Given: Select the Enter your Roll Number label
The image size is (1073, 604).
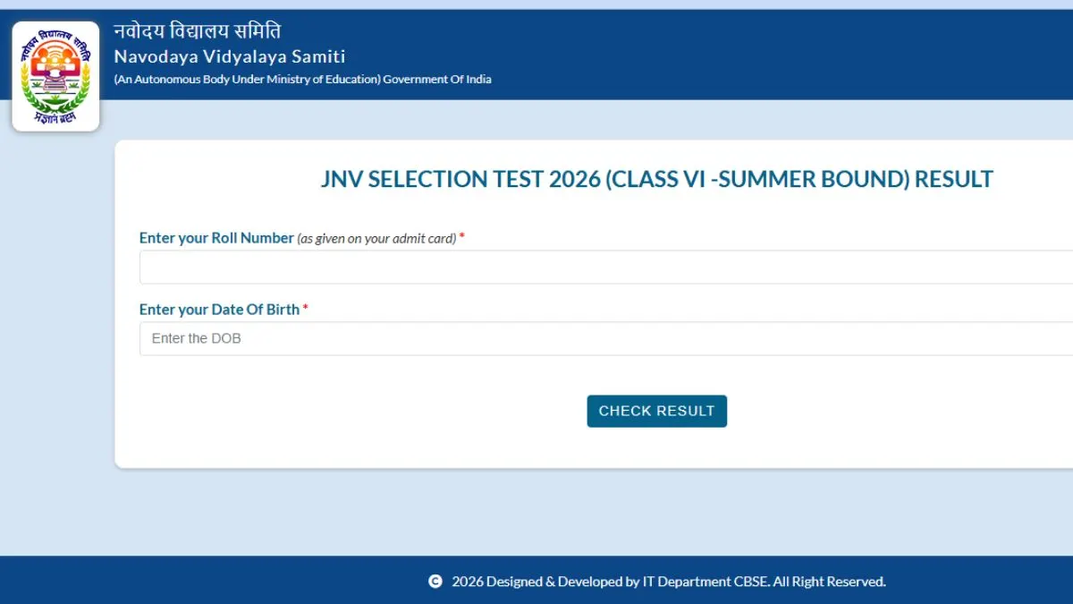Looking at the screenshot, I should 215,238.
